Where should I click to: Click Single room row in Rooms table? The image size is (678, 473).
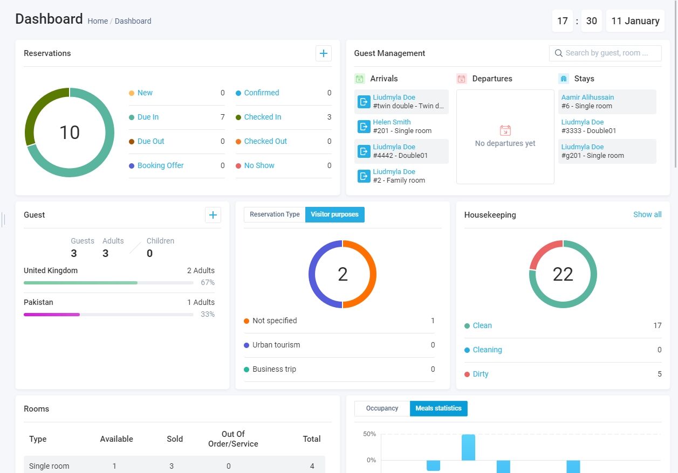pyautogui.click(x=174, y=466)
